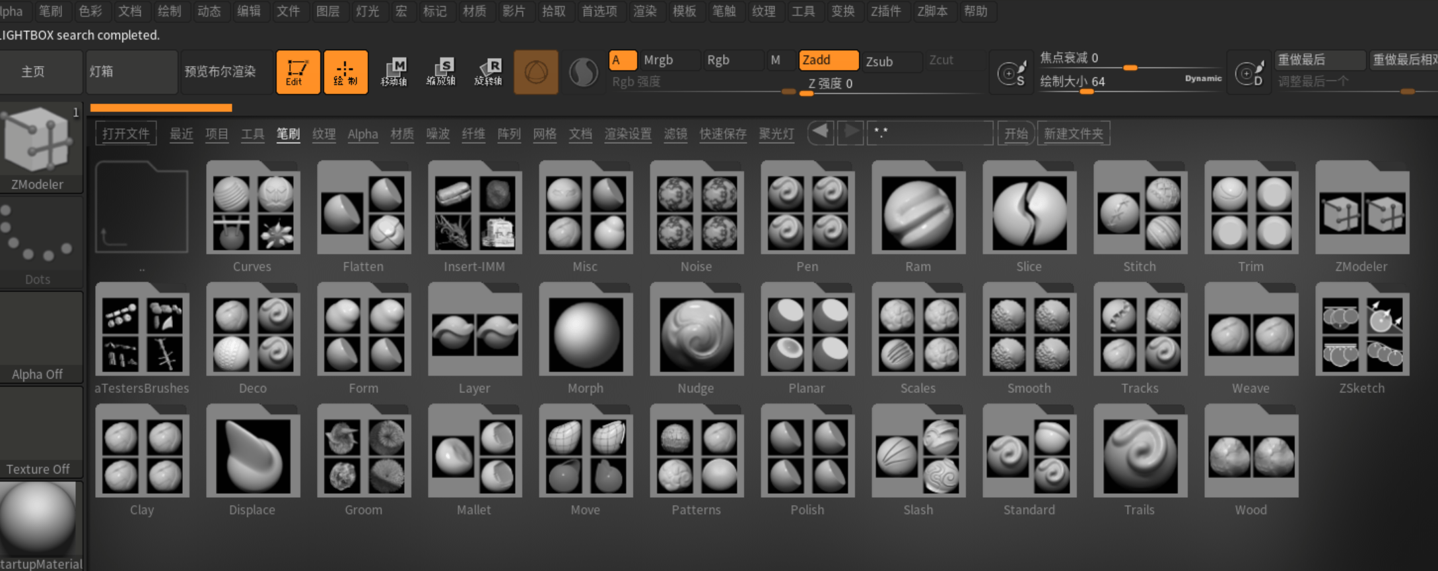1438x571 pixels.
Task: Enable Mrgb painting mode
Action: click(669, 60)
